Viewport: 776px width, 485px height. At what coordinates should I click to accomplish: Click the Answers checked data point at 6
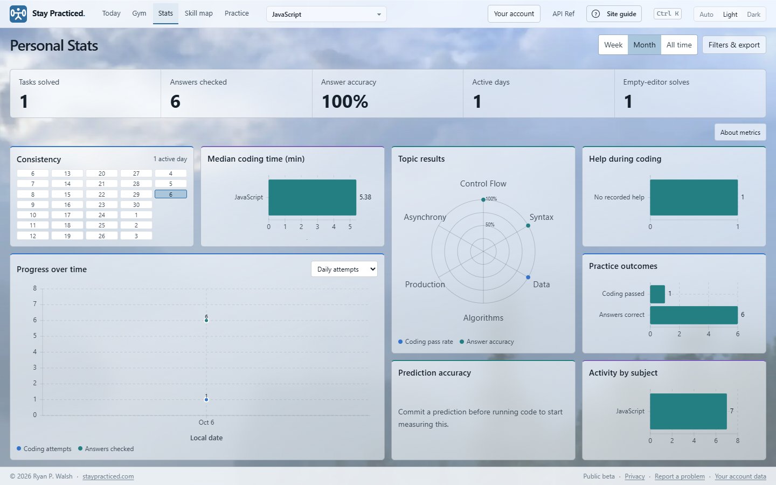(x=206, y=321)
